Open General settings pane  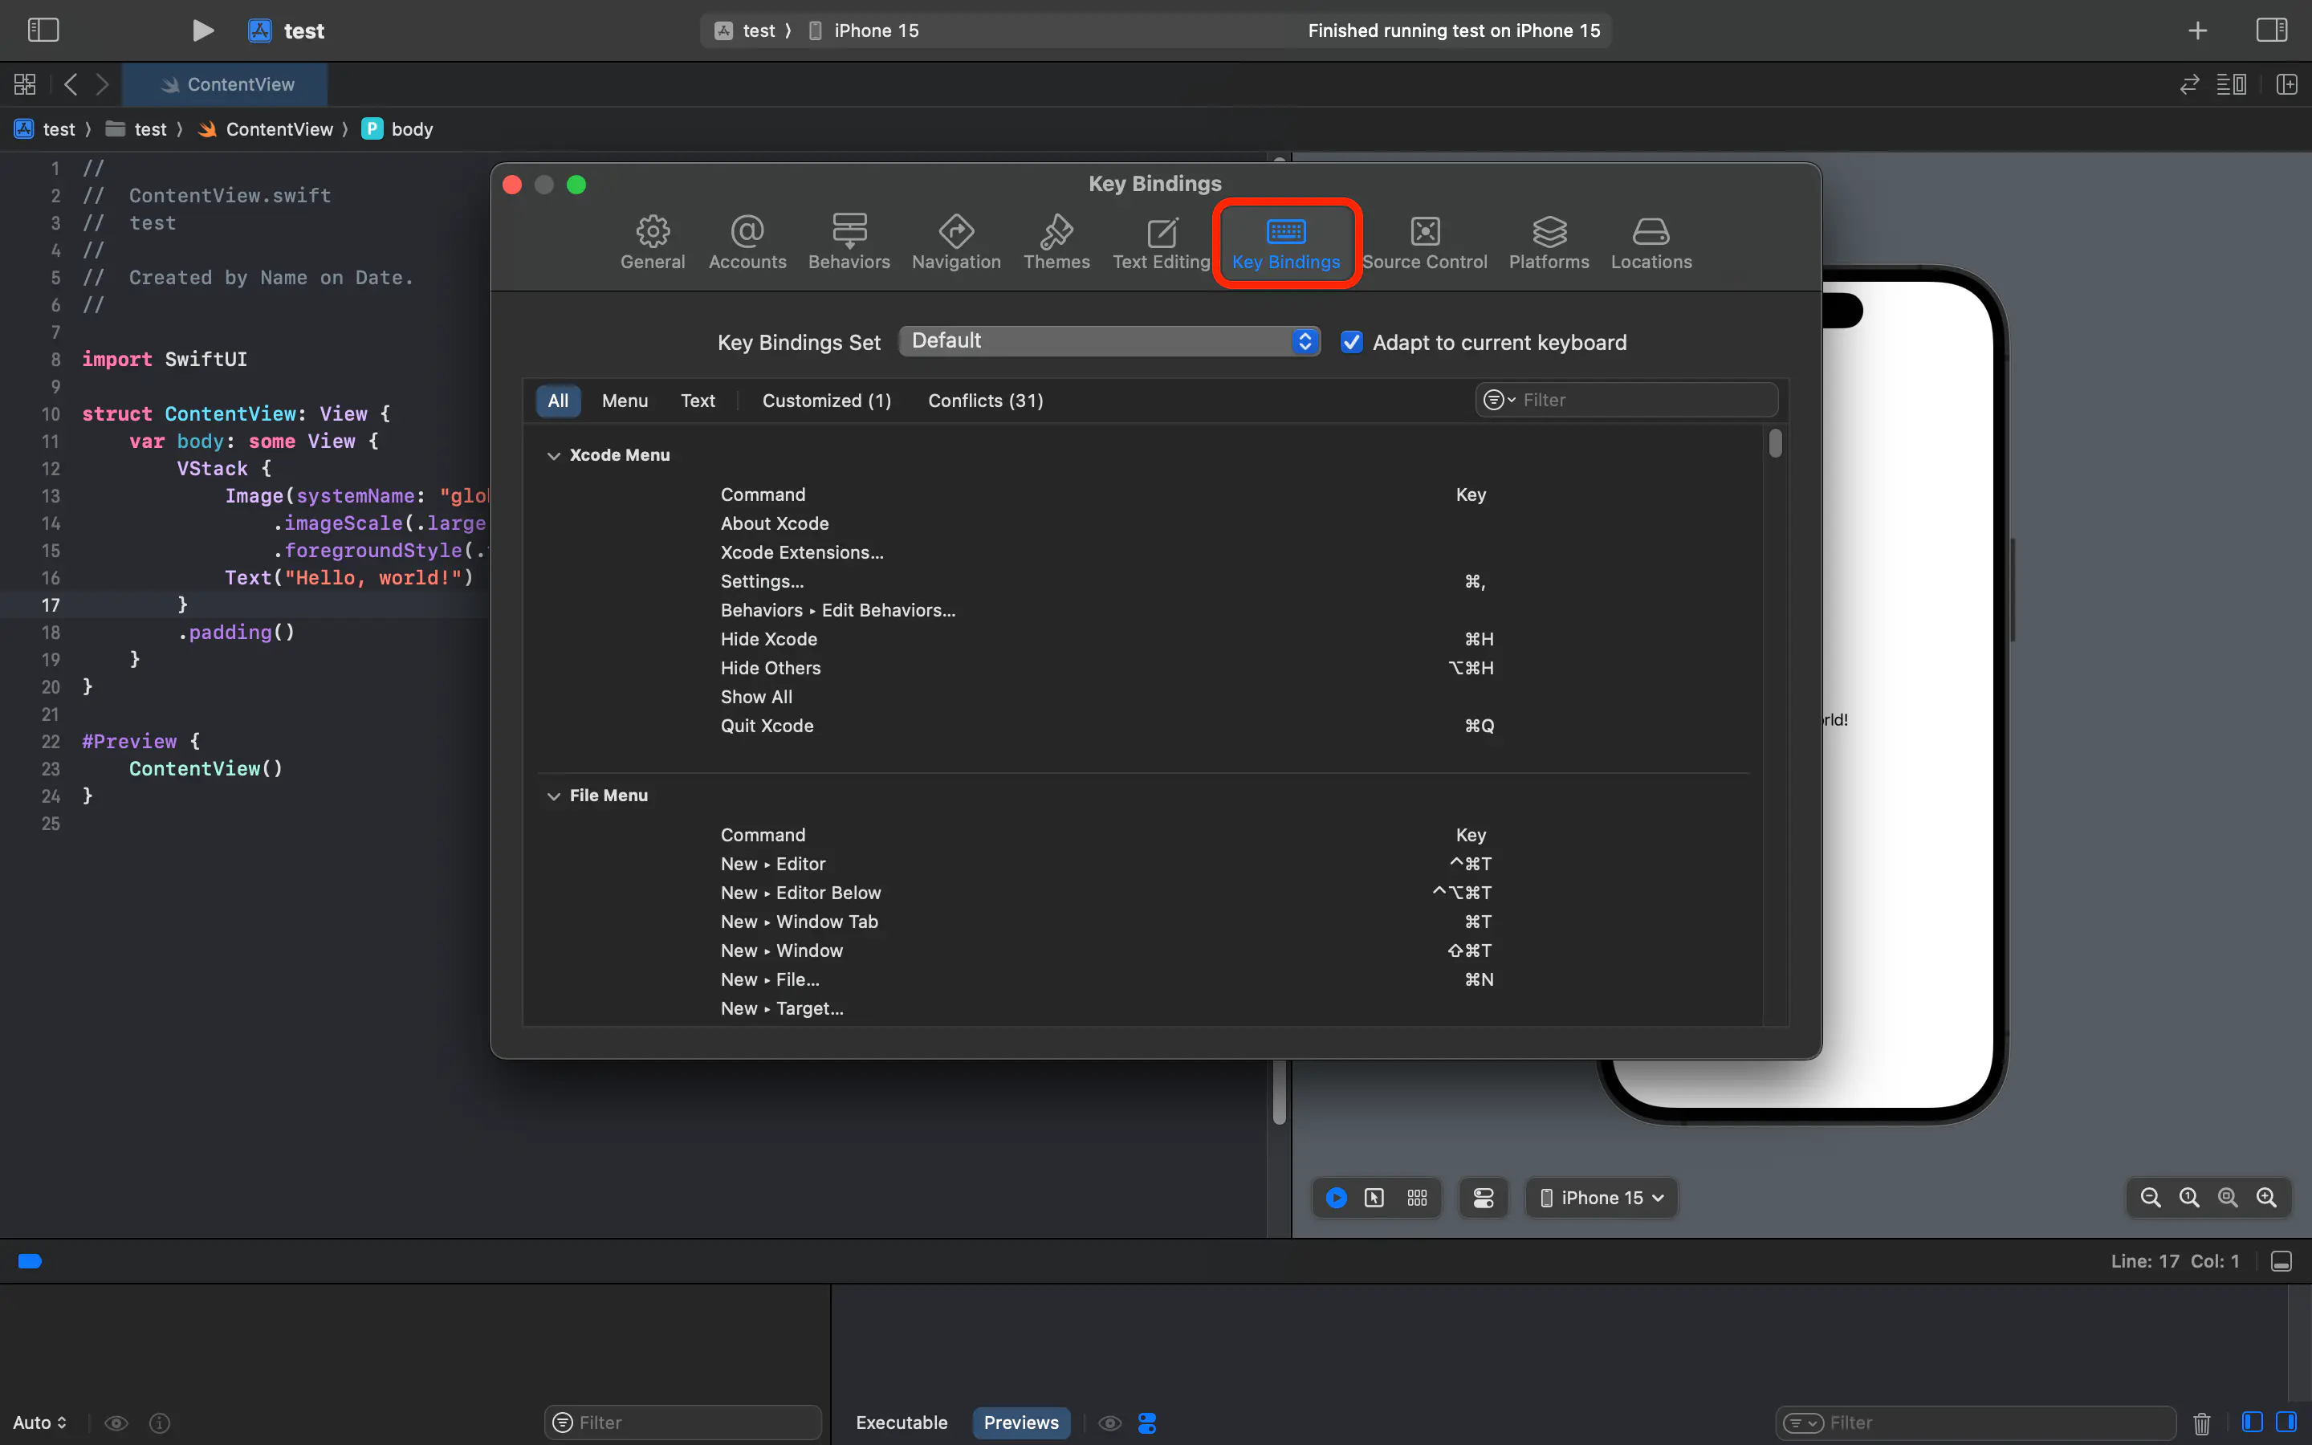[653, 242]
